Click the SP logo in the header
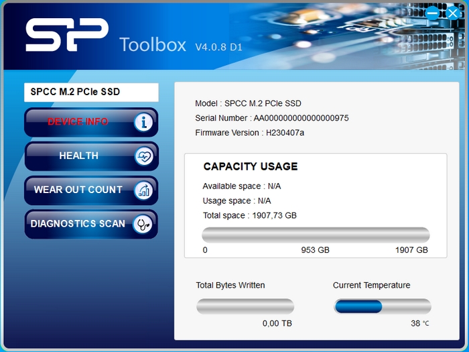The width and height of the screenshot is (469, 352). pos(67,34)
